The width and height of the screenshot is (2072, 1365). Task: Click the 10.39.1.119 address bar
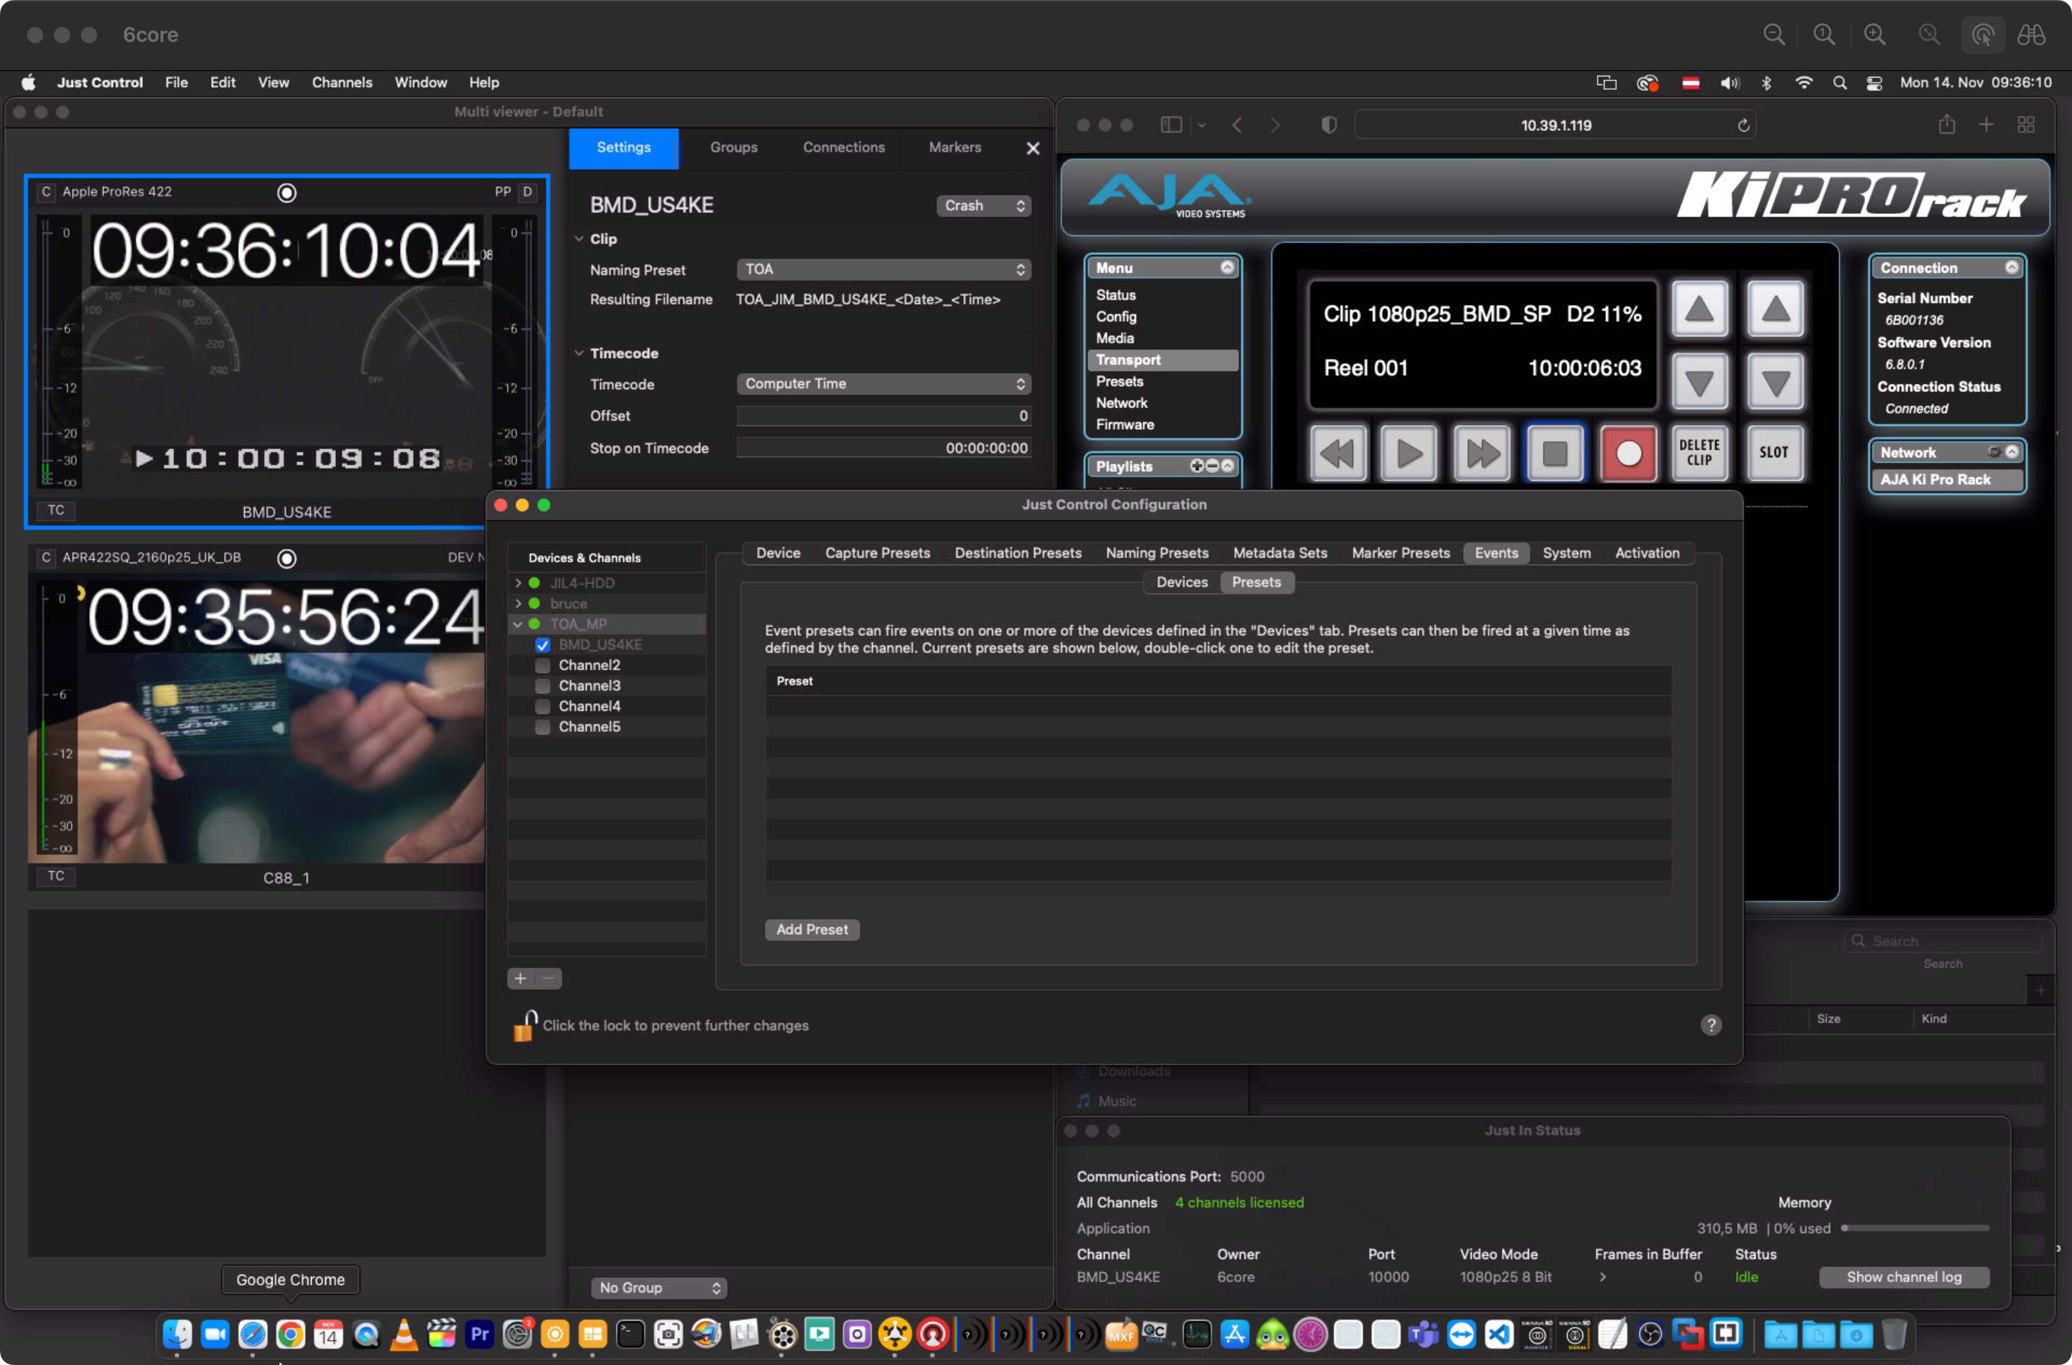coord(1555,125)
